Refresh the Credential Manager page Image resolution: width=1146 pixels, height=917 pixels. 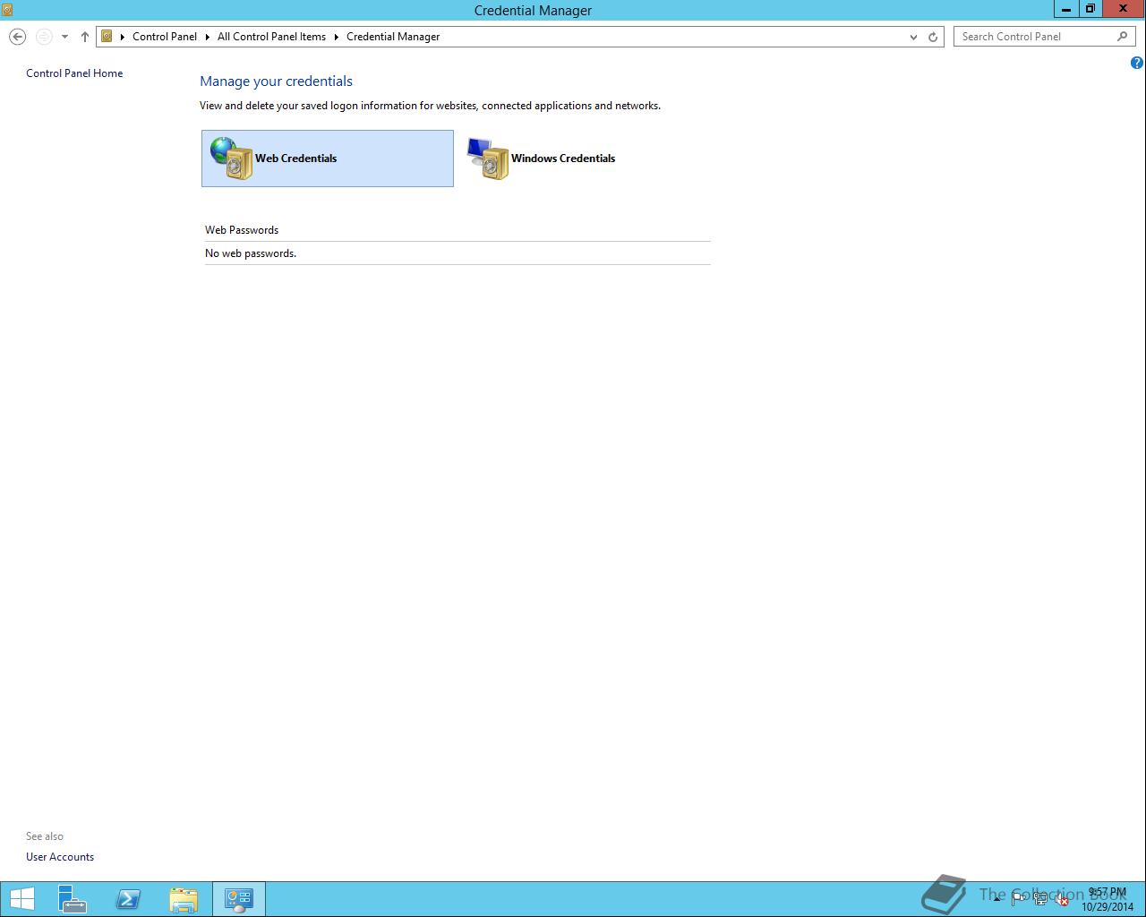click(x=933, y=37)
